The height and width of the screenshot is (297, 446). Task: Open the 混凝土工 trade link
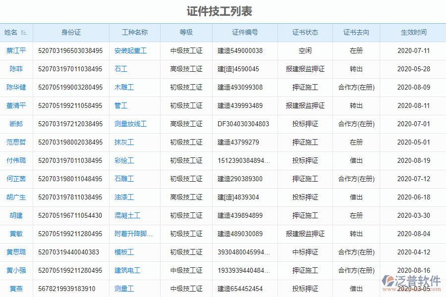click(x=128, y=215)
